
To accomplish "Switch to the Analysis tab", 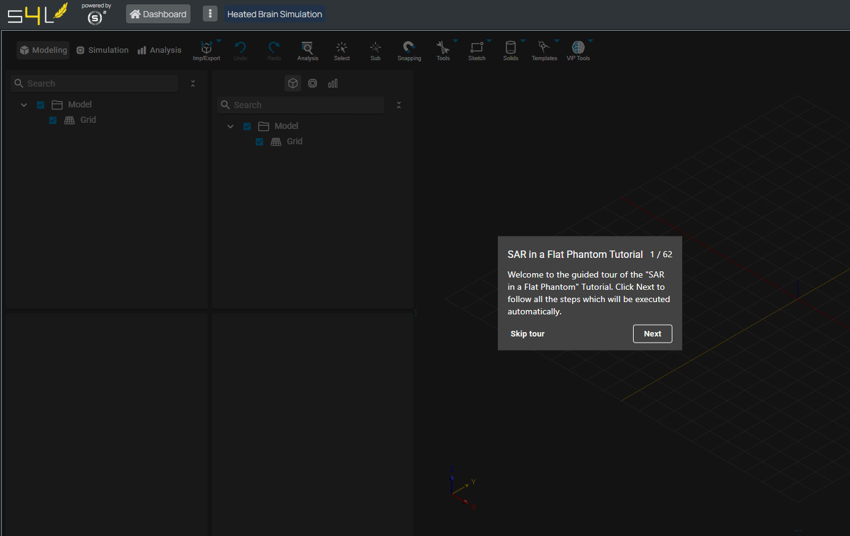I will pyautogui.click(x=160, y=50).
